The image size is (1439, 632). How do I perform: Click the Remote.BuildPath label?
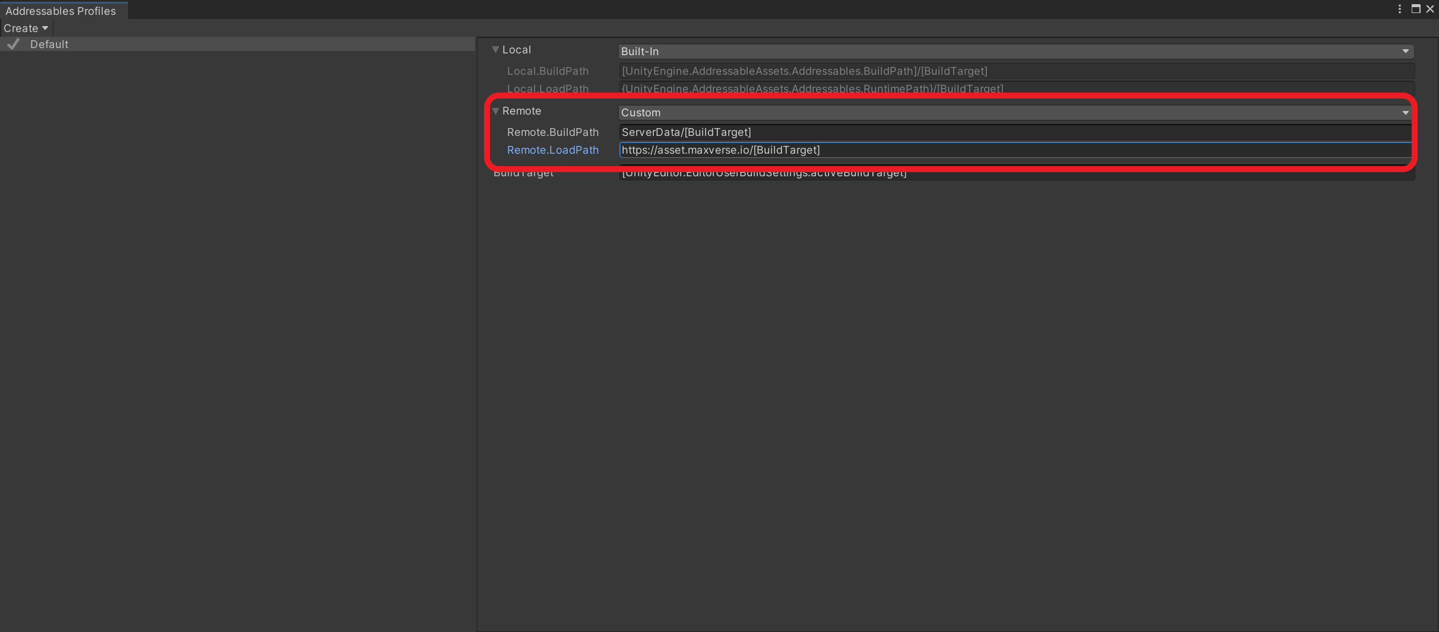(552, 132)
